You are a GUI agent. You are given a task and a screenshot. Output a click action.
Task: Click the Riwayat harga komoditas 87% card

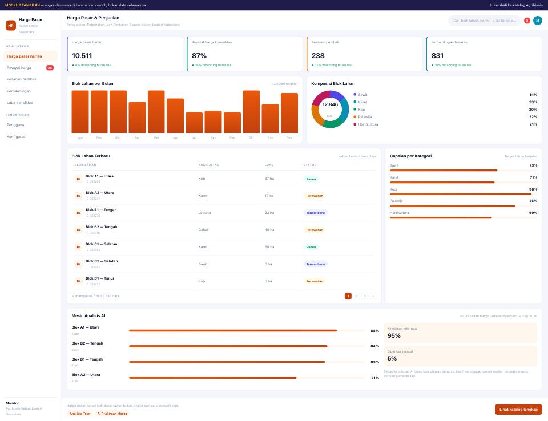245,54
